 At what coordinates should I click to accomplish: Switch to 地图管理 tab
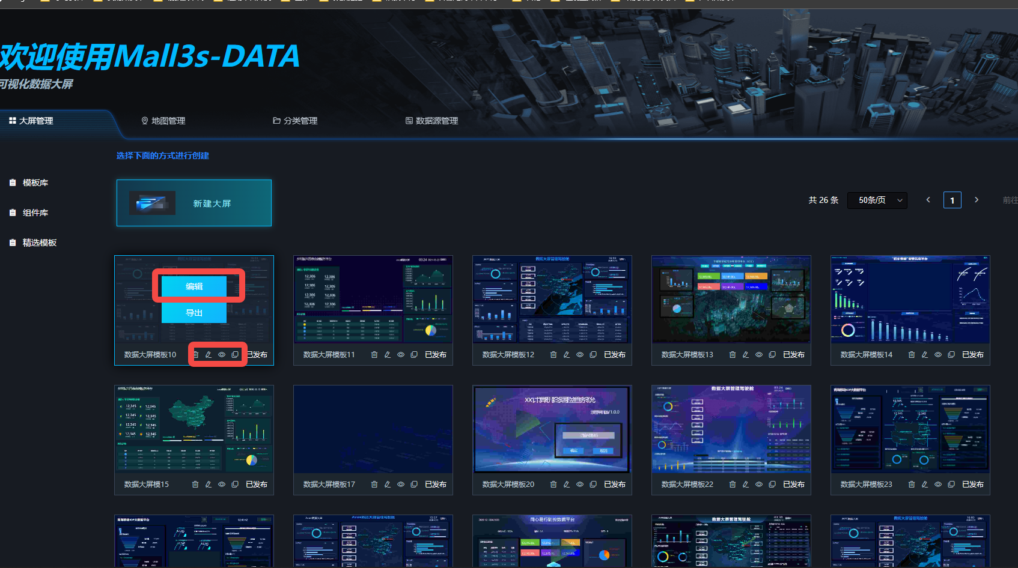click(163, 121)
